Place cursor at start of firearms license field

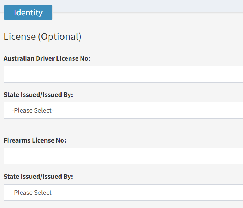[6, 156]
